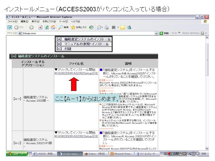
Task: Click text 価格査定システム Access 2003版
Action: [x=36, y=99]
